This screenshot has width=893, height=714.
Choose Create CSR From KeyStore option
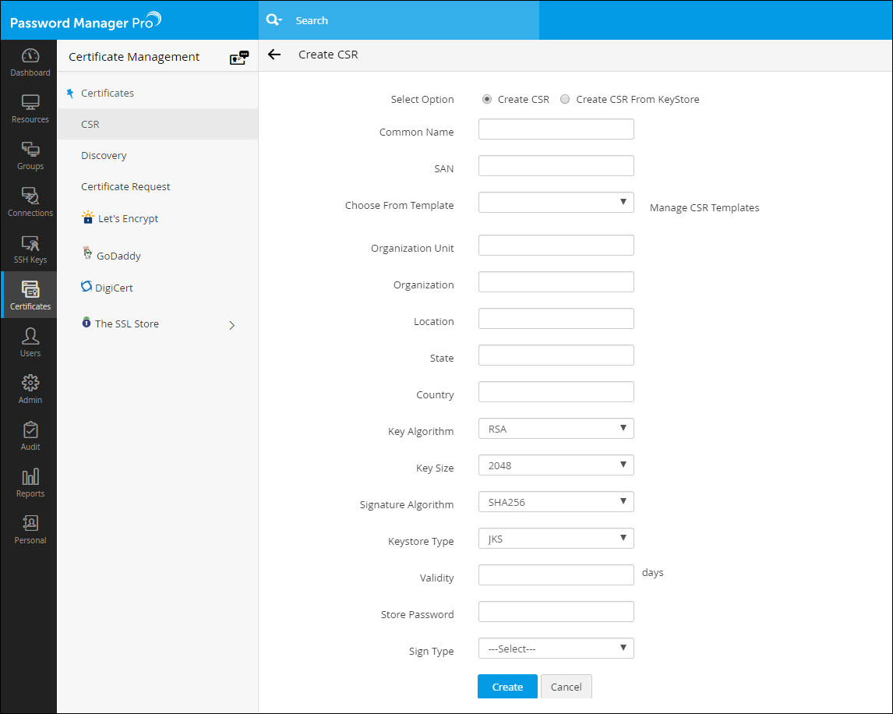(567, 99)
